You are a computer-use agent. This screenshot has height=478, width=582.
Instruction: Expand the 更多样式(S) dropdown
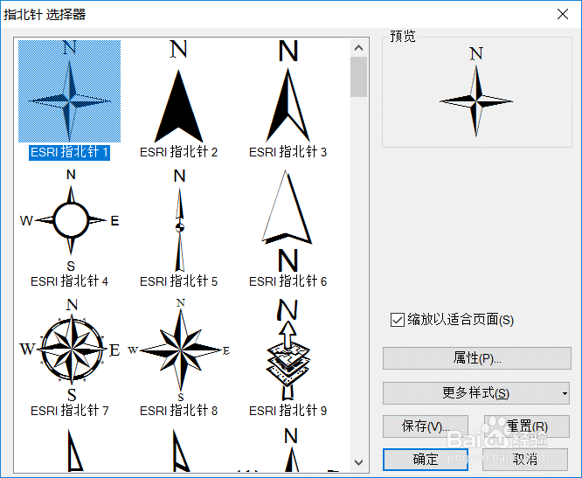pos(476,393)
